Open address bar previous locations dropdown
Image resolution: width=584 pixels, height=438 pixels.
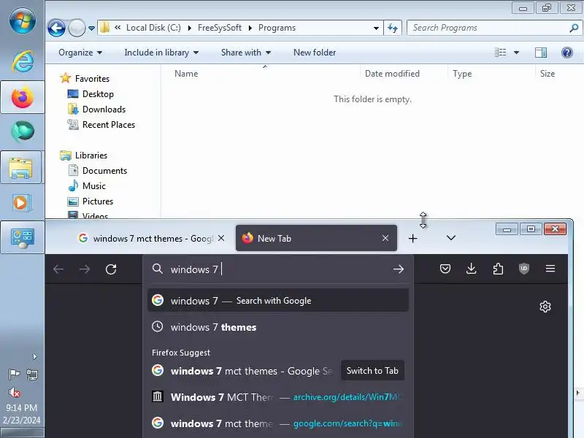(x=376, y=28)
